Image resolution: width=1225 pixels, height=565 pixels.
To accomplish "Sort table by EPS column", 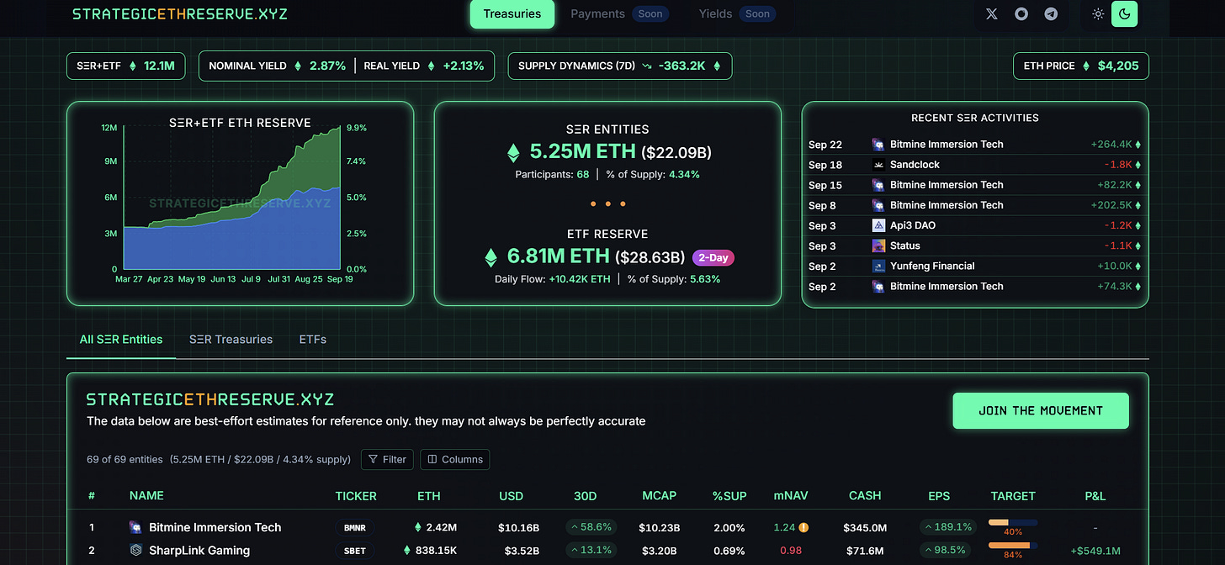I will 939,495.
